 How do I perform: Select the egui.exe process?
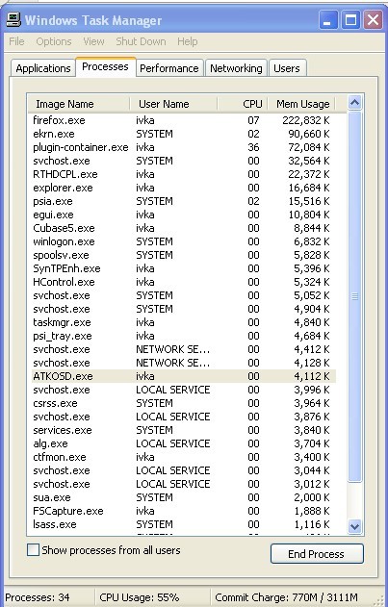[182, 215]
